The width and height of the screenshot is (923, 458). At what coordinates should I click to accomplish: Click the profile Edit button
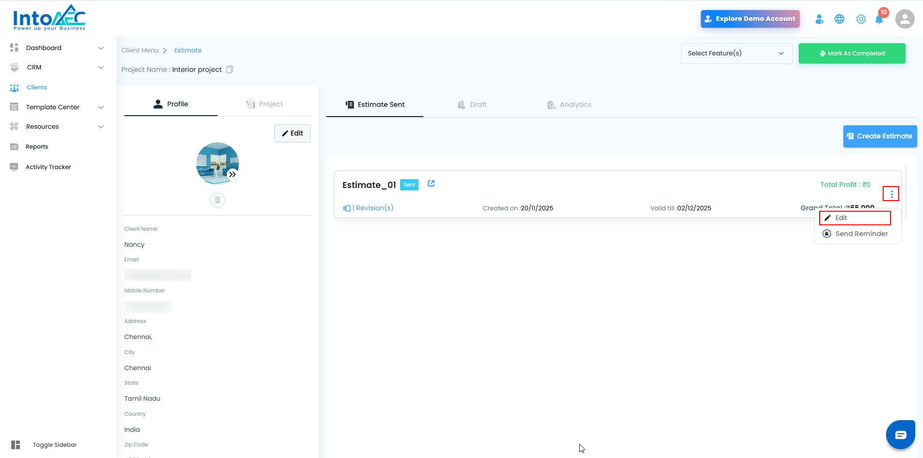(292, 133)
